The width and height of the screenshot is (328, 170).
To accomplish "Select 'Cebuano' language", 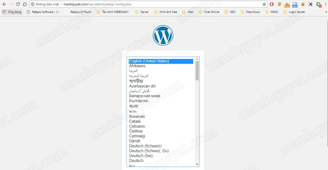I will coord(161,126).
